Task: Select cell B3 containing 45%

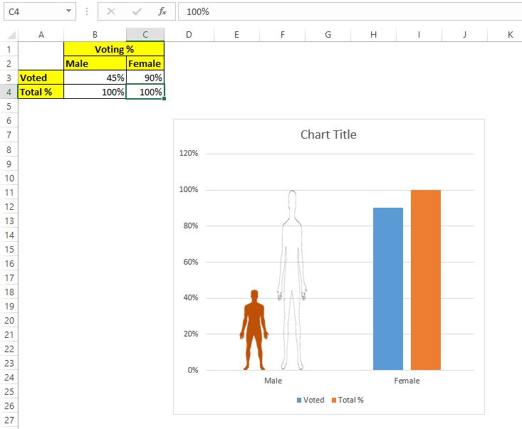Action: pyautogui.click(x=95, y=78)
